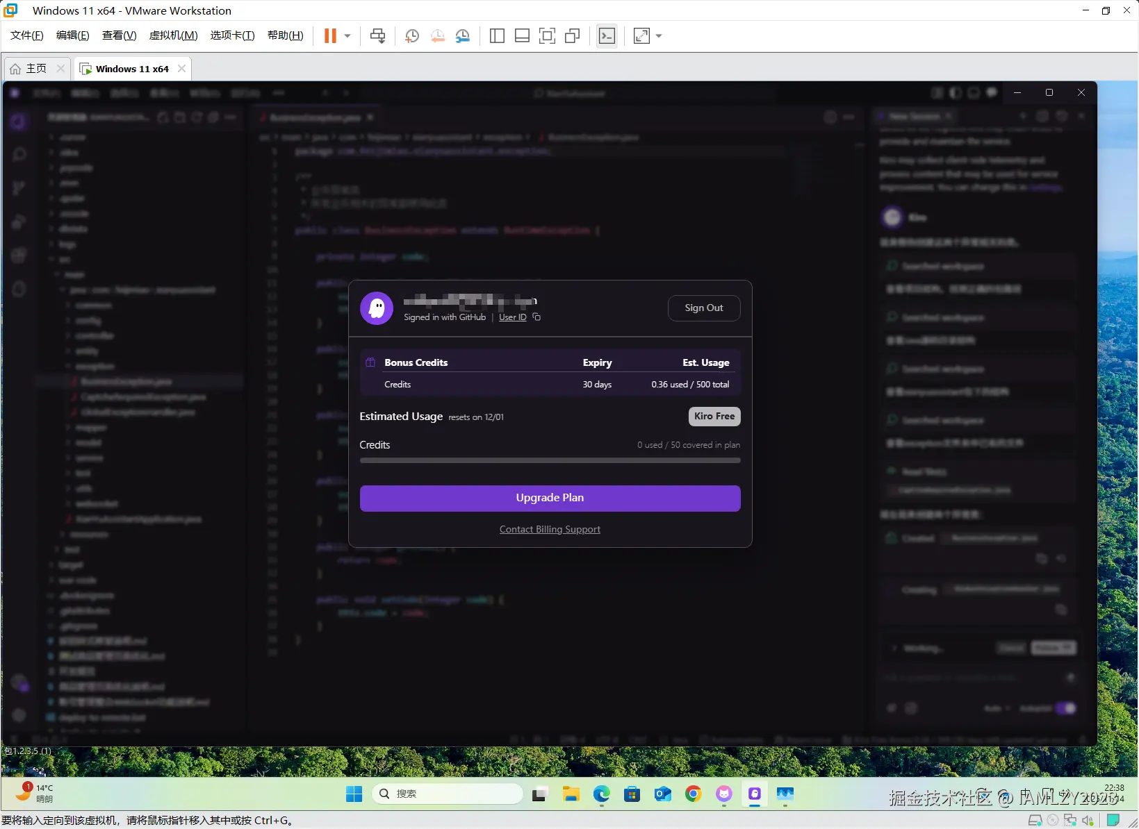
Task: Open the 帮助(H) menu
Action: pyautogui.click(x=286, y=35)
